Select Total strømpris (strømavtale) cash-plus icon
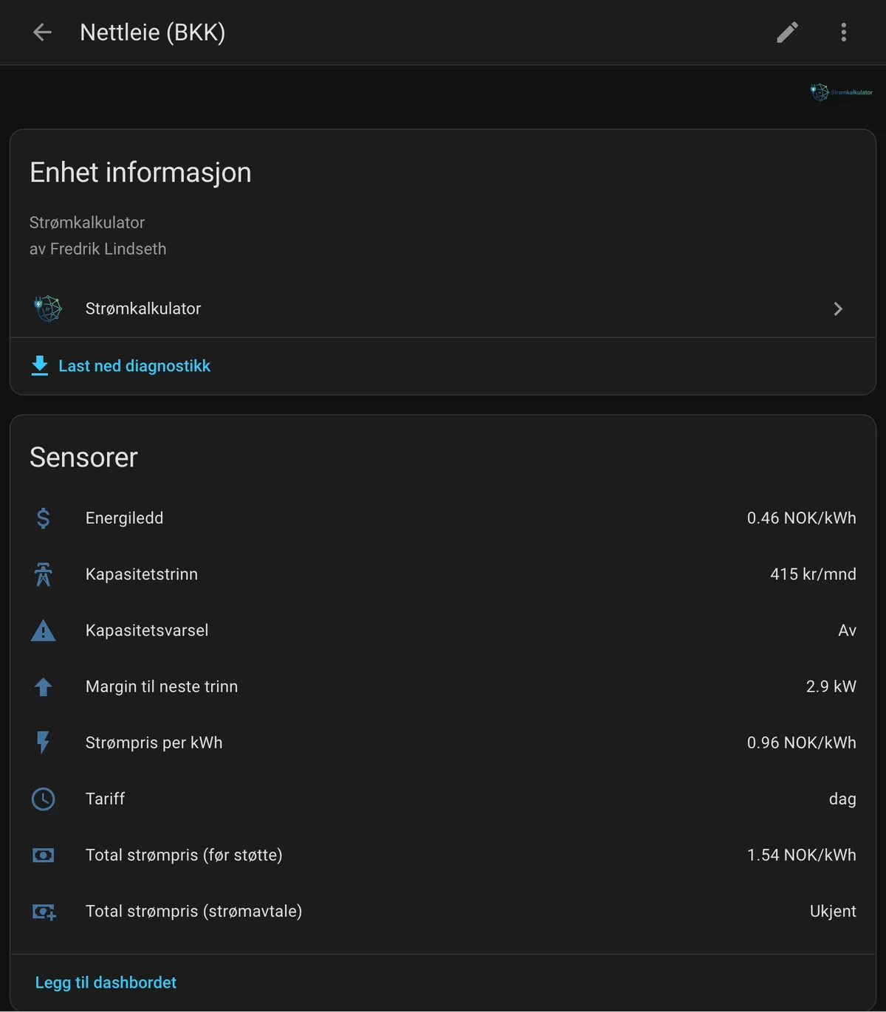The width and height of the screenshot is (886, 1012). [44, 912]
